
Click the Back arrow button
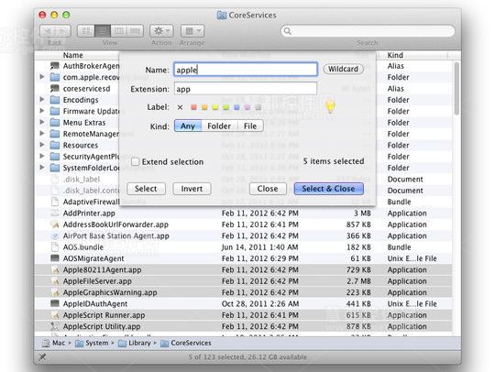(48, 31)
